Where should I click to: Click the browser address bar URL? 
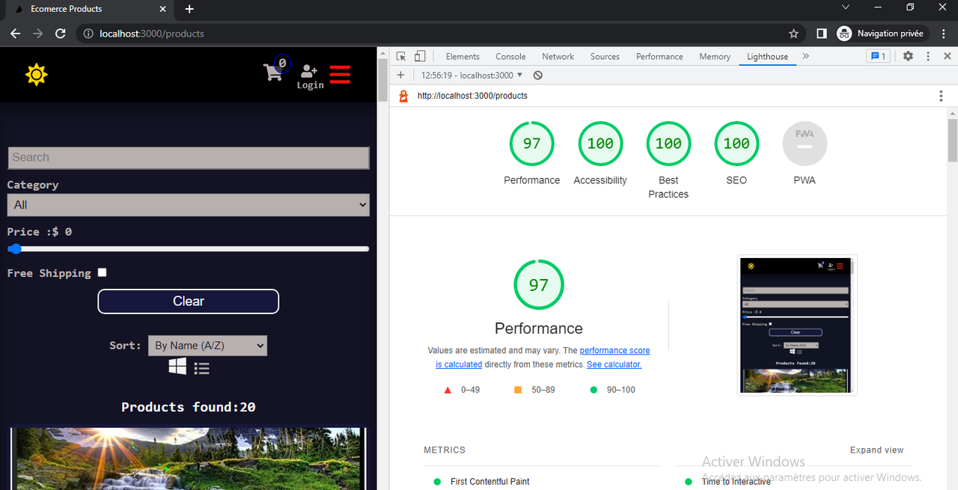(152, 34)
